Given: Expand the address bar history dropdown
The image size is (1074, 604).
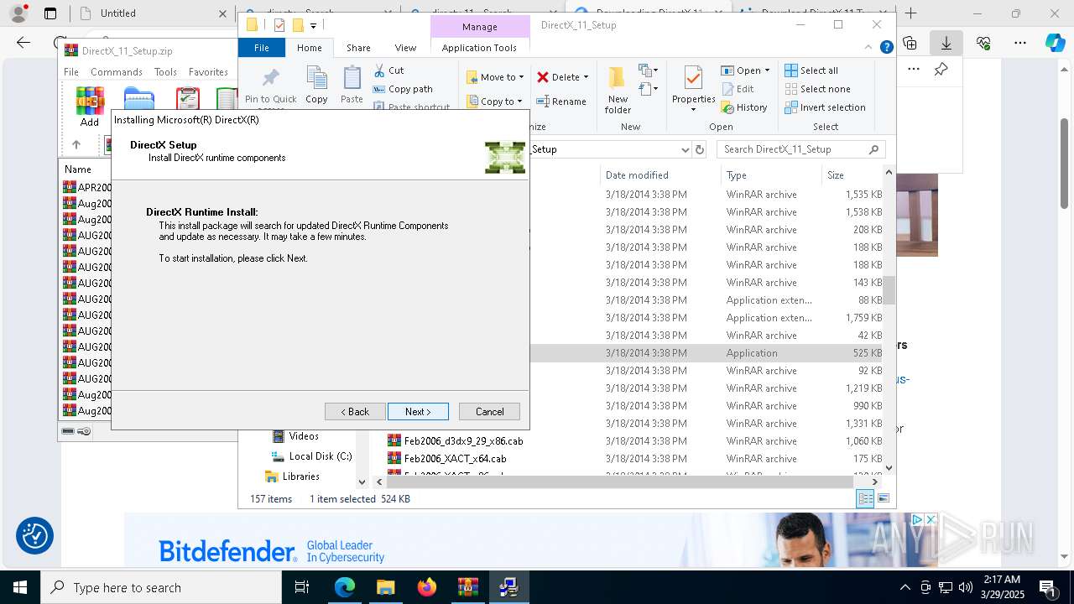Looking at the screenshot, I should point(686,149).
